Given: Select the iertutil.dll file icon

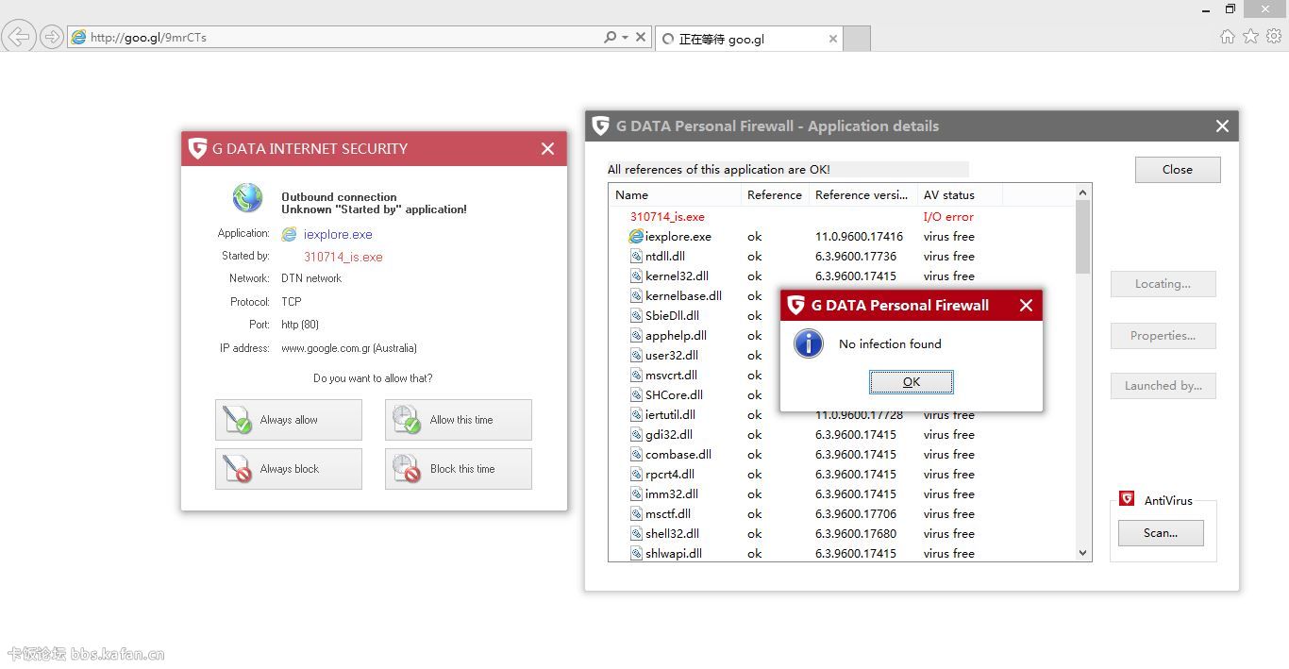Looking at the screenshot, I should point(637,415).
